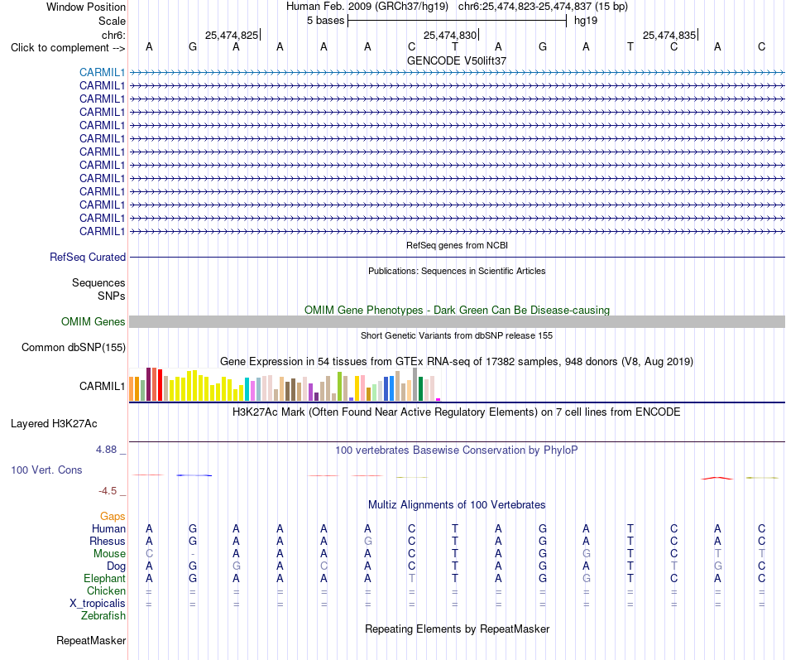786x660 pixels.
Task: Click the gray C at the start of the Mouse row
Action: 149,554
